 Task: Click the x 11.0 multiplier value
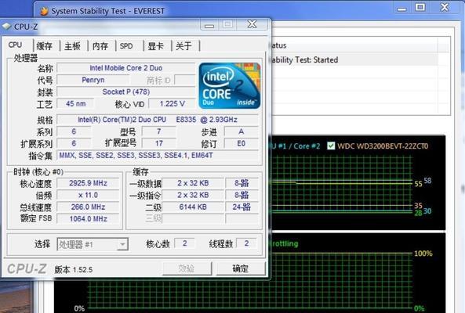click(88, 195)
